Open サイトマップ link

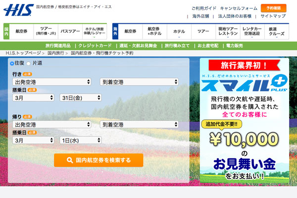(273, 16)
